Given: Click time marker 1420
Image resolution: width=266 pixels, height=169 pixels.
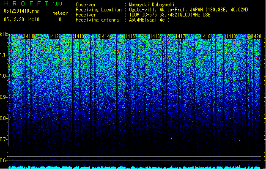Looking at the screenshot, I should [x=256, y=36].
